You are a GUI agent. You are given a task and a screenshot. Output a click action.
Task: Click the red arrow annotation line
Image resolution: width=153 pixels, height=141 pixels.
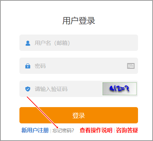[x=42, y=112]
